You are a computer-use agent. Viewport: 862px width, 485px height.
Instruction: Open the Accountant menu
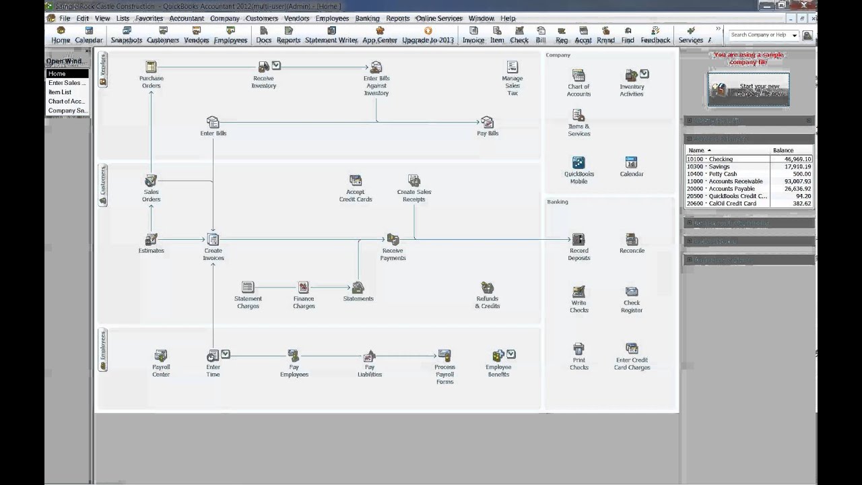[x=187, y=18]
